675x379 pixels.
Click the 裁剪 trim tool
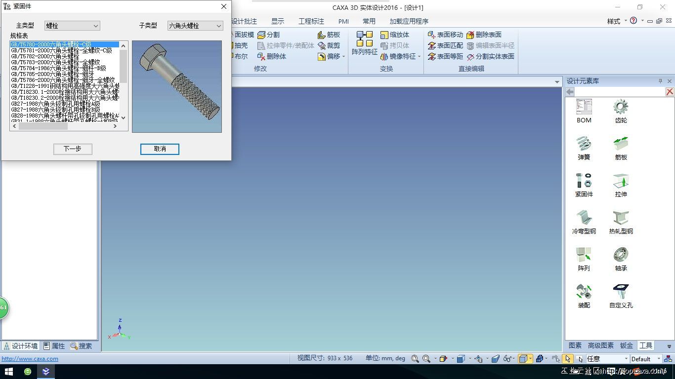tap(329, 45)
